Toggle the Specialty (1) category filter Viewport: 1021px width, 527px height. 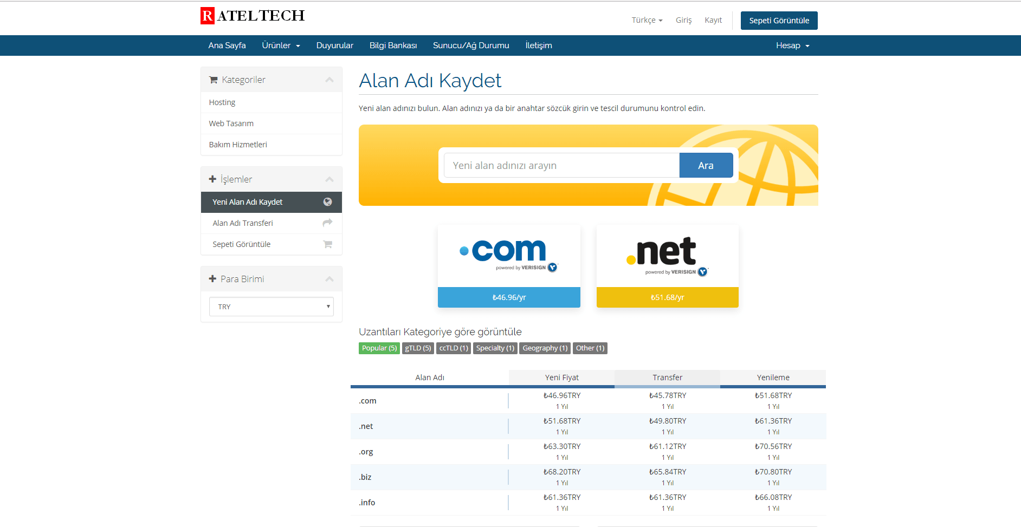[x=495, y=348]
